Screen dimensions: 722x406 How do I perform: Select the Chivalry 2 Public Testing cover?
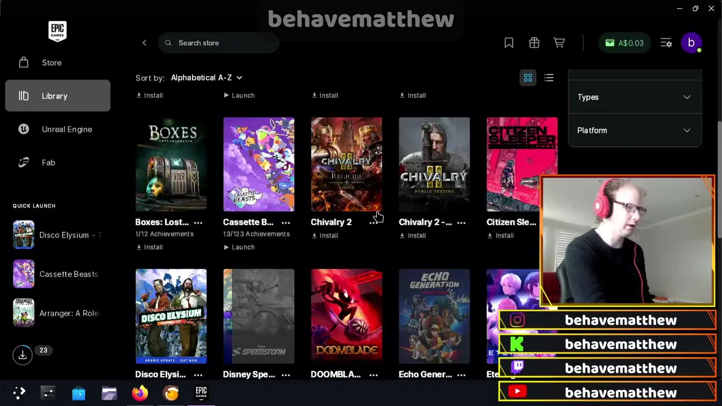[x=434, y=164]
